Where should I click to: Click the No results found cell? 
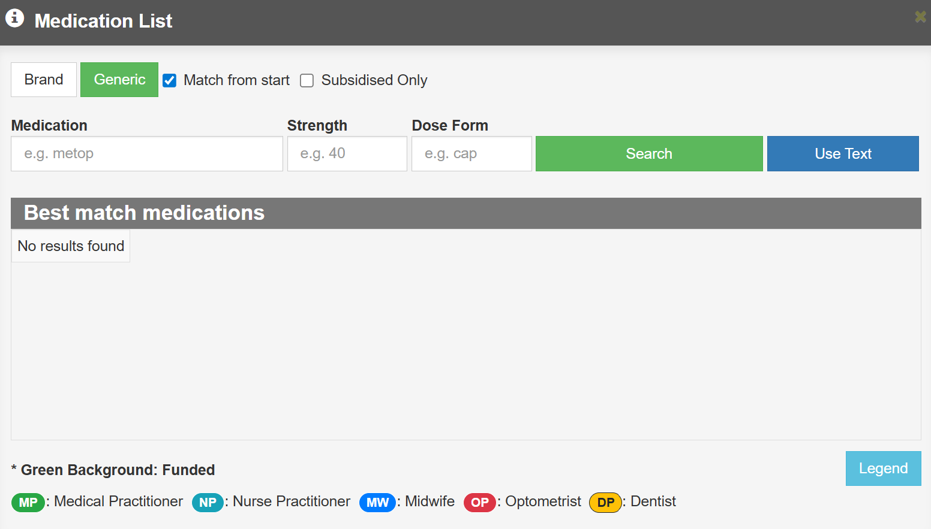coord(71,246)
